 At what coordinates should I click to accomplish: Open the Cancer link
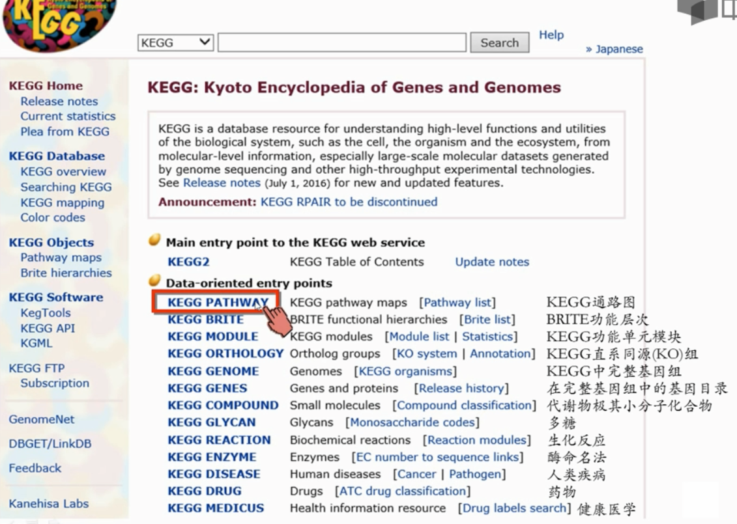point(417,475)
